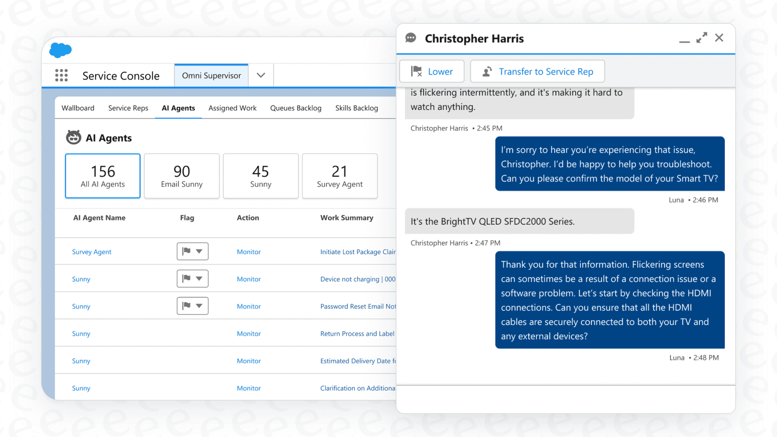Select the Assigned Work tab
Viewport: 777px width, 437px height.
[232, 108]
